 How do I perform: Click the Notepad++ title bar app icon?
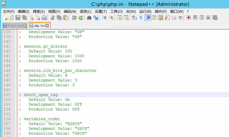tap(4, 4)
